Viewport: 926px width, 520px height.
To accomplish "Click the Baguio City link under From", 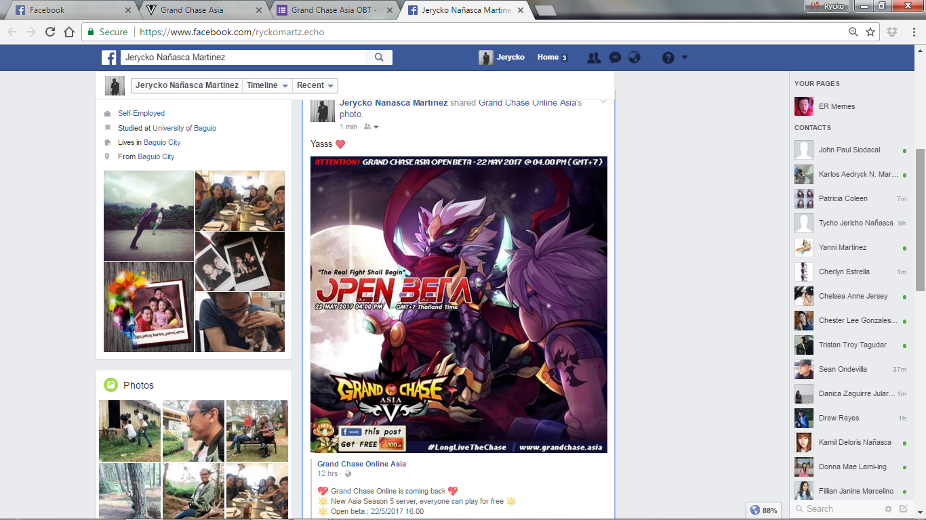I will point(156,156).
